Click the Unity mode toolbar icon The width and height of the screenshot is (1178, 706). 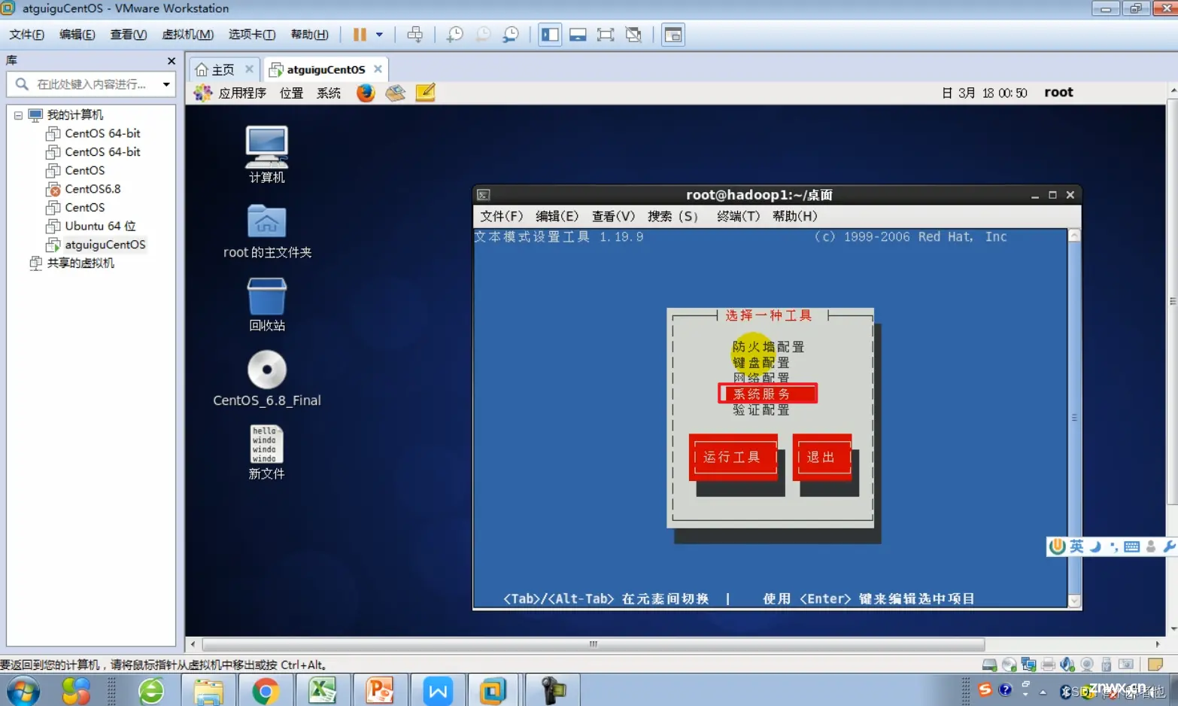[633, 35]
